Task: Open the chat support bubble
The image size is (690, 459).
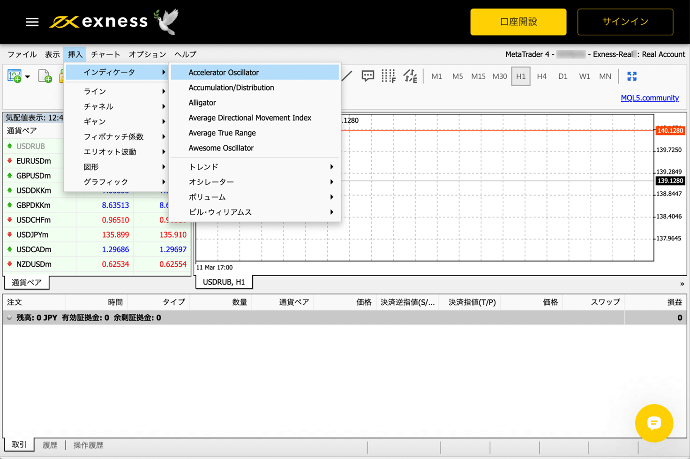Action: 654,423
